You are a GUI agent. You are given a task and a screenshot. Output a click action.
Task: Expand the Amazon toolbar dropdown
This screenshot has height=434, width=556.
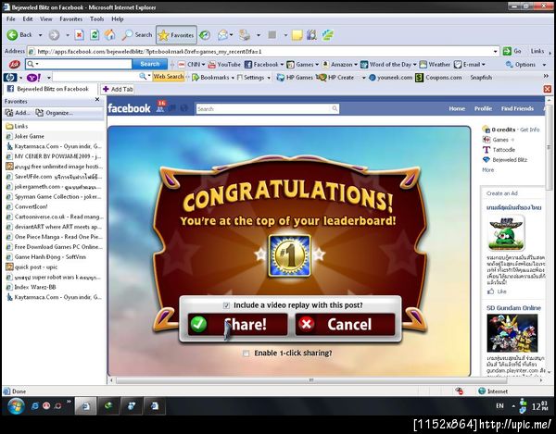[356, 65]
